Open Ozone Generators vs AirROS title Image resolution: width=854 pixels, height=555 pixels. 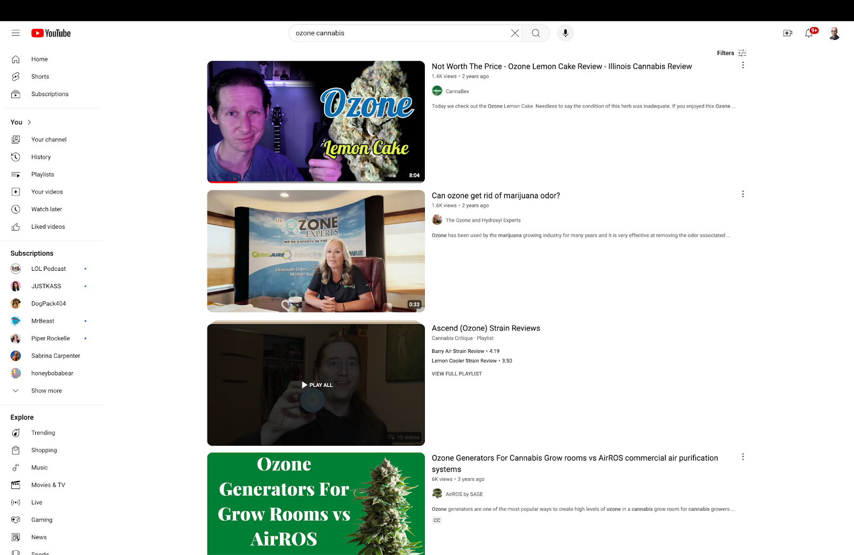pyautogui.click(x=575, y=463)
